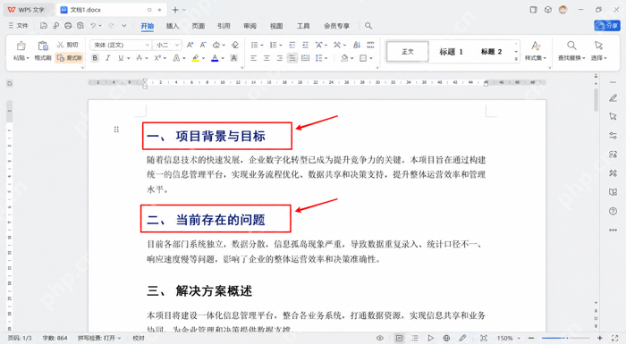Click the Decrease Indent icon
Image resolution: width=626 pixels, height=344 pixels.
click(292, 45)
